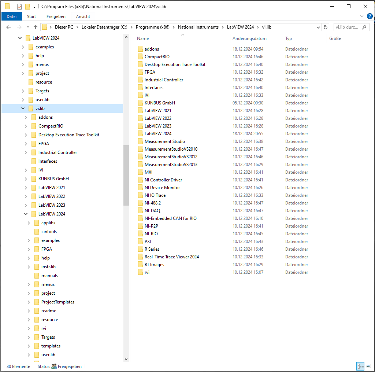375x372 pixels.
Task: Open Customize Quick Access Toolbar dropdown
Action: (x=34, y=7)
